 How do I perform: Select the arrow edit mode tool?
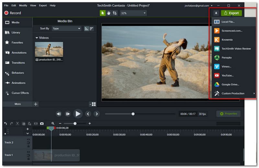pyautogui.click(x=103, y=13)
